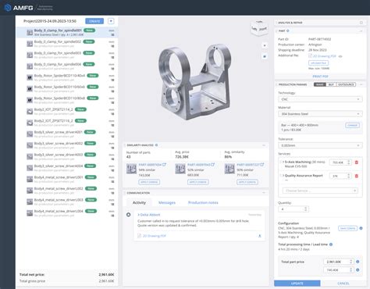Open the Material dropdown showing 304 Stainless Steel
Image resolution: width=370 pixels, height=289 pixels.
pyautogui.click(x=320, y=114)
